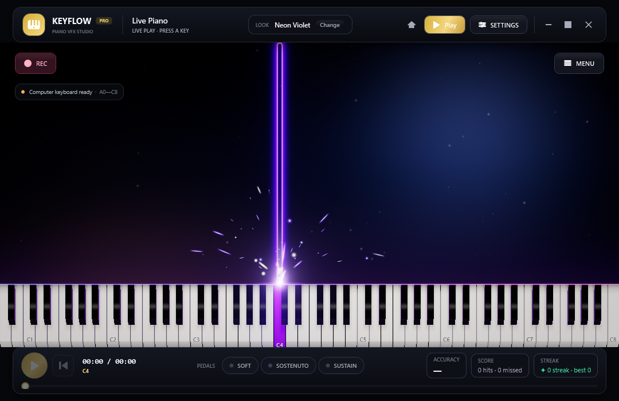Start recording with the REC button

pos(36,64)
